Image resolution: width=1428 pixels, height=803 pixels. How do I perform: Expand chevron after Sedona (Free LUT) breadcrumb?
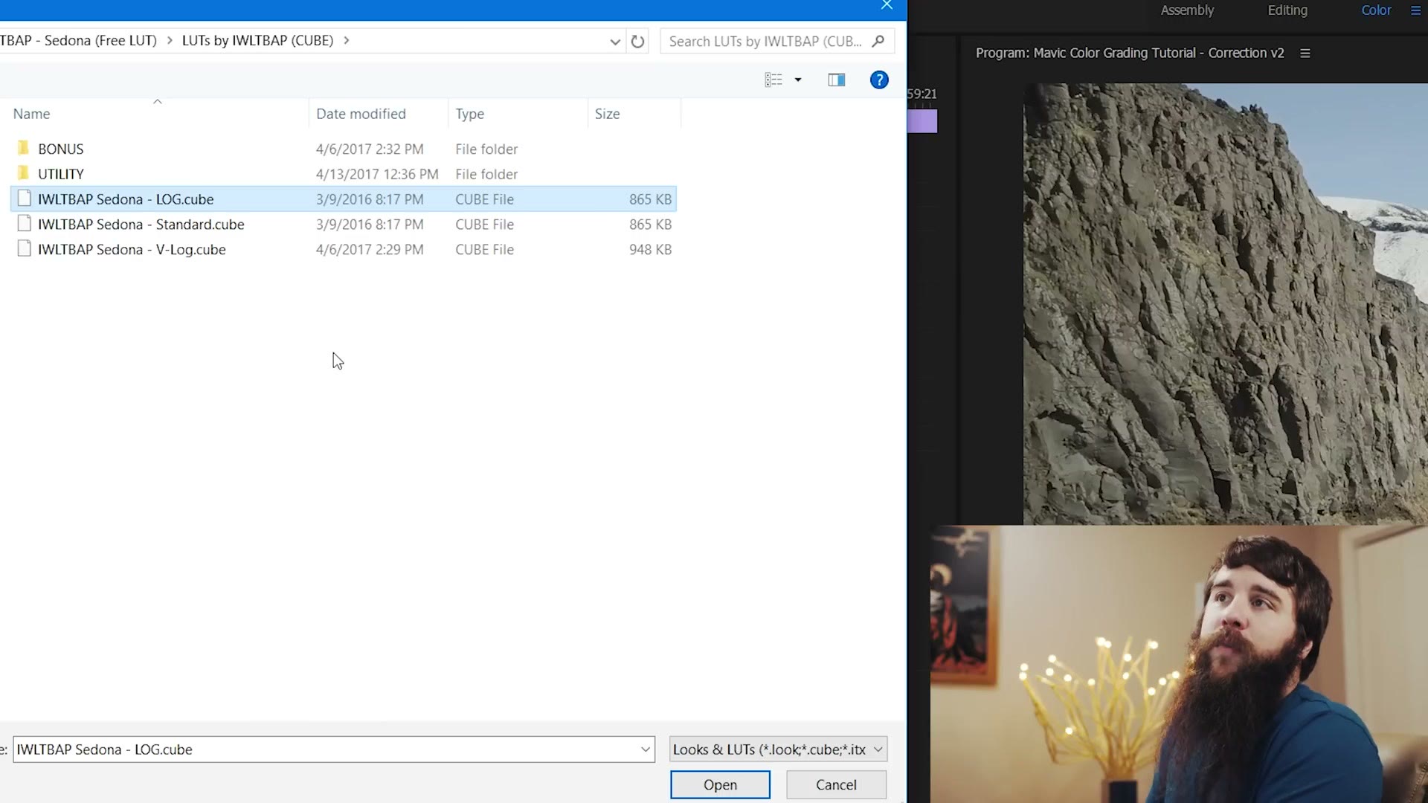coord(170,40)
